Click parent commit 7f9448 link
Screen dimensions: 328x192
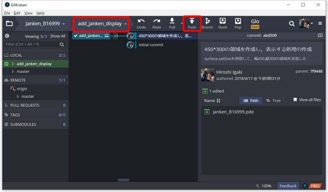(x=316, y=71)
